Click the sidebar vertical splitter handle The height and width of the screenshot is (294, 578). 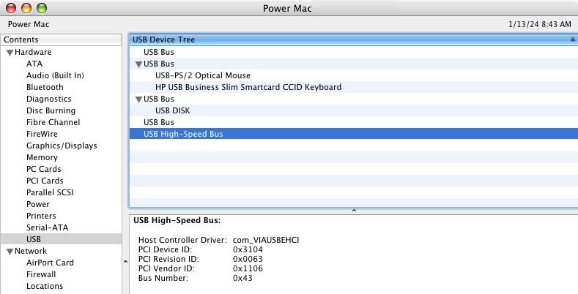pyautogui.click(x=125, y=262)
